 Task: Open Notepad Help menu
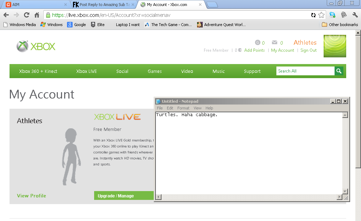click(x=209, y=108)
